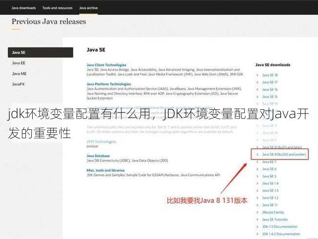
Task: Open the Java SE 1.2 download link
Action: [270, 198]
